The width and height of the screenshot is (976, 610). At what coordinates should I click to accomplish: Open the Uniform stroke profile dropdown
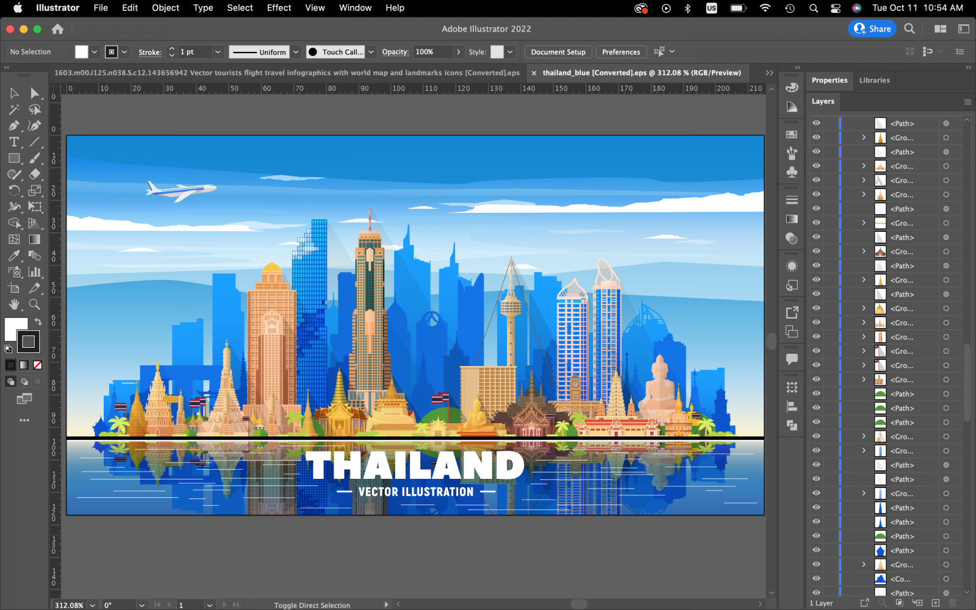point(296,52)
